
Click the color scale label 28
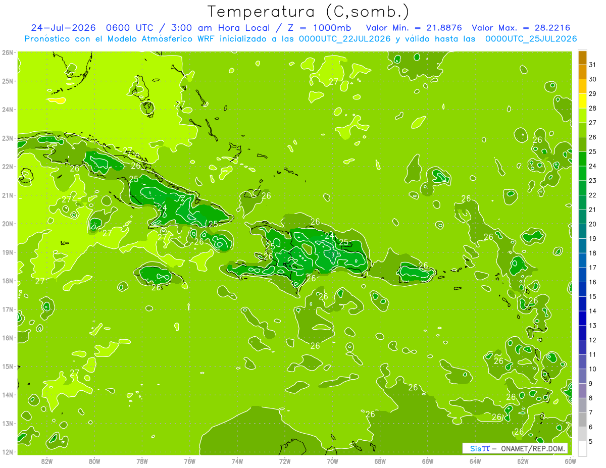click(592, 108)
